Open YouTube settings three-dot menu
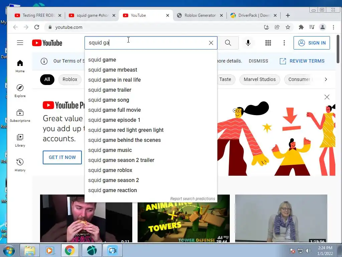 coord(284,43)
